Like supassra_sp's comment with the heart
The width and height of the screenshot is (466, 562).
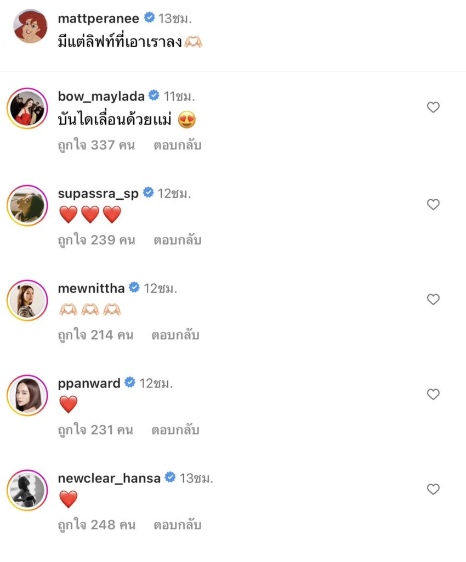[433, 205]
